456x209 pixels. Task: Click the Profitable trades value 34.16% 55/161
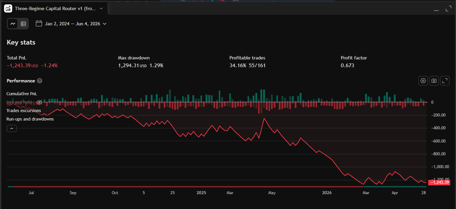[x=247, y=66]
